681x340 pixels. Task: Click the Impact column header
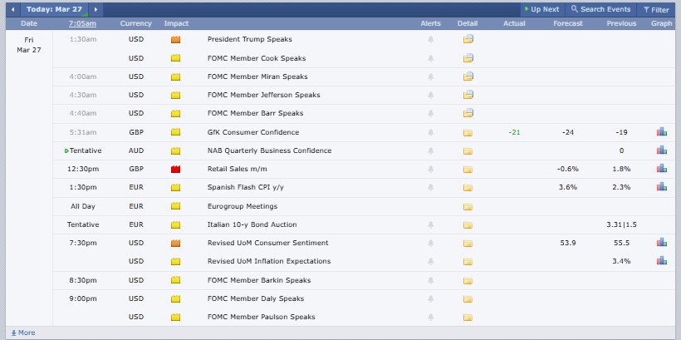click(176, 23)
